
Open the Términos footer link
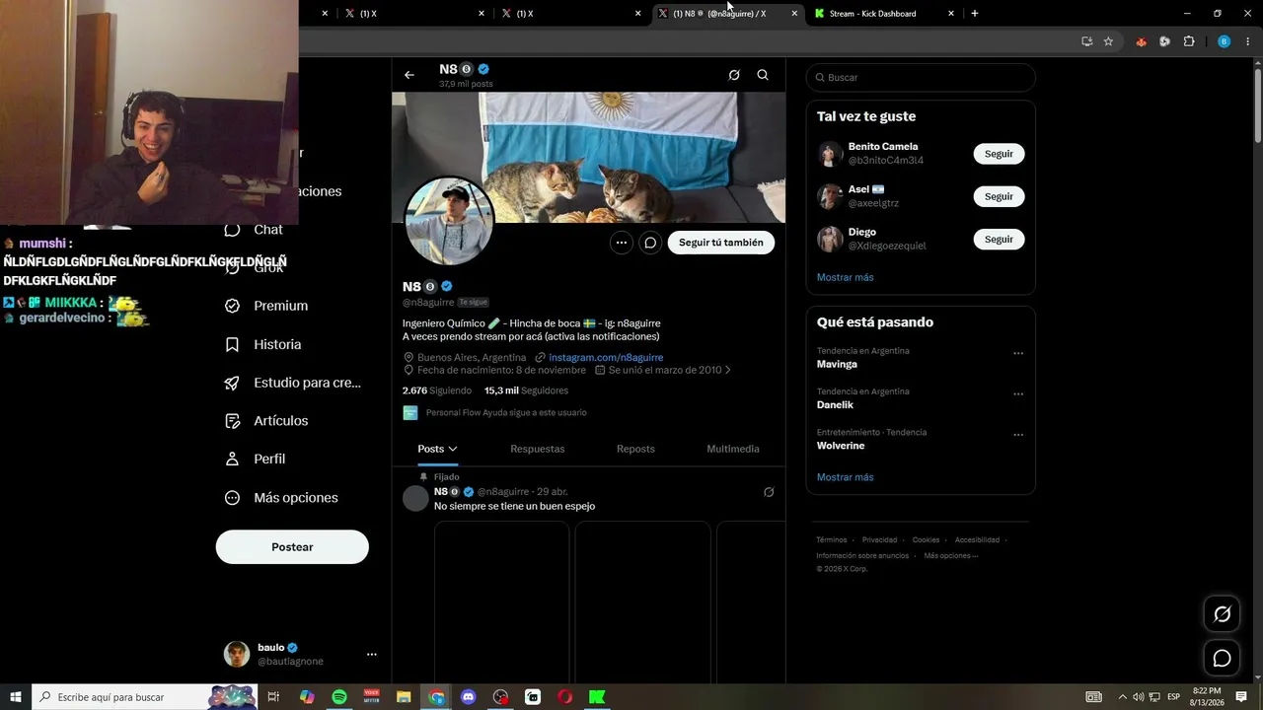tap(832, 540)
